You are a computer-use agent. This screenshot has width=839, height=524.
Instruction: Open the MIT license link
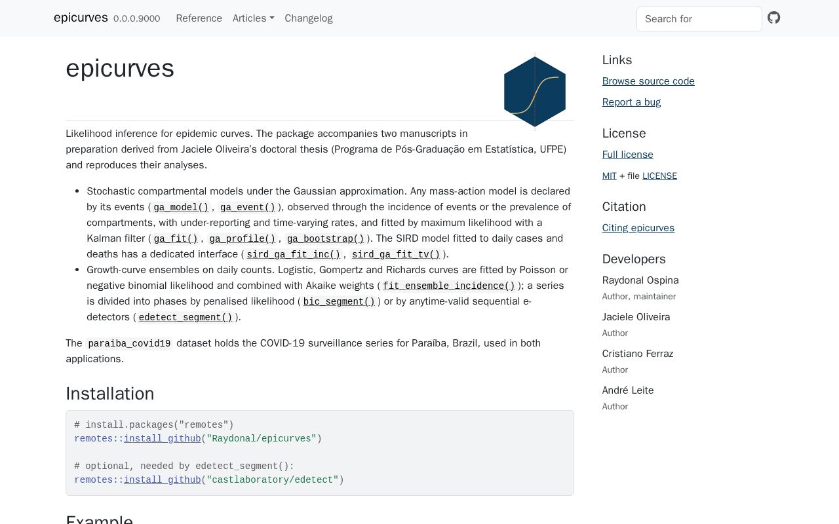610,176
